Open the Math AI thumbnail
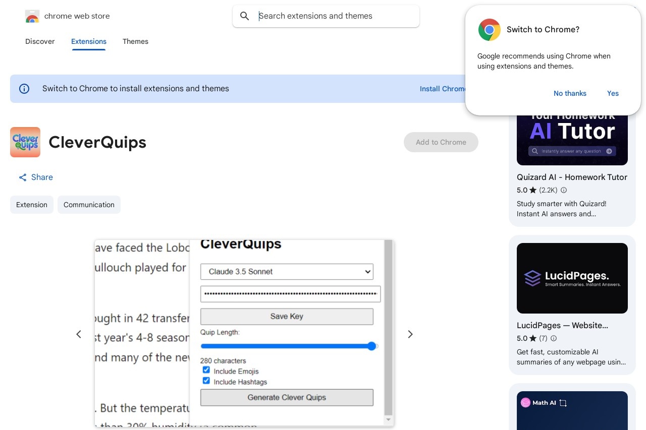Screen dimensions: 646x430 click(572, 410)
